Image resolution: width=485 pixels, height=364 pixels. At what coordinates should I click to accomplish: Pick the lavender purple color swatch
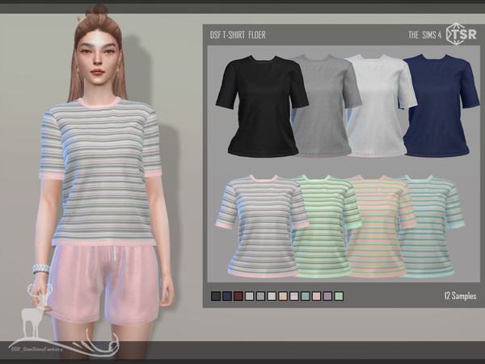coord(327,296)
